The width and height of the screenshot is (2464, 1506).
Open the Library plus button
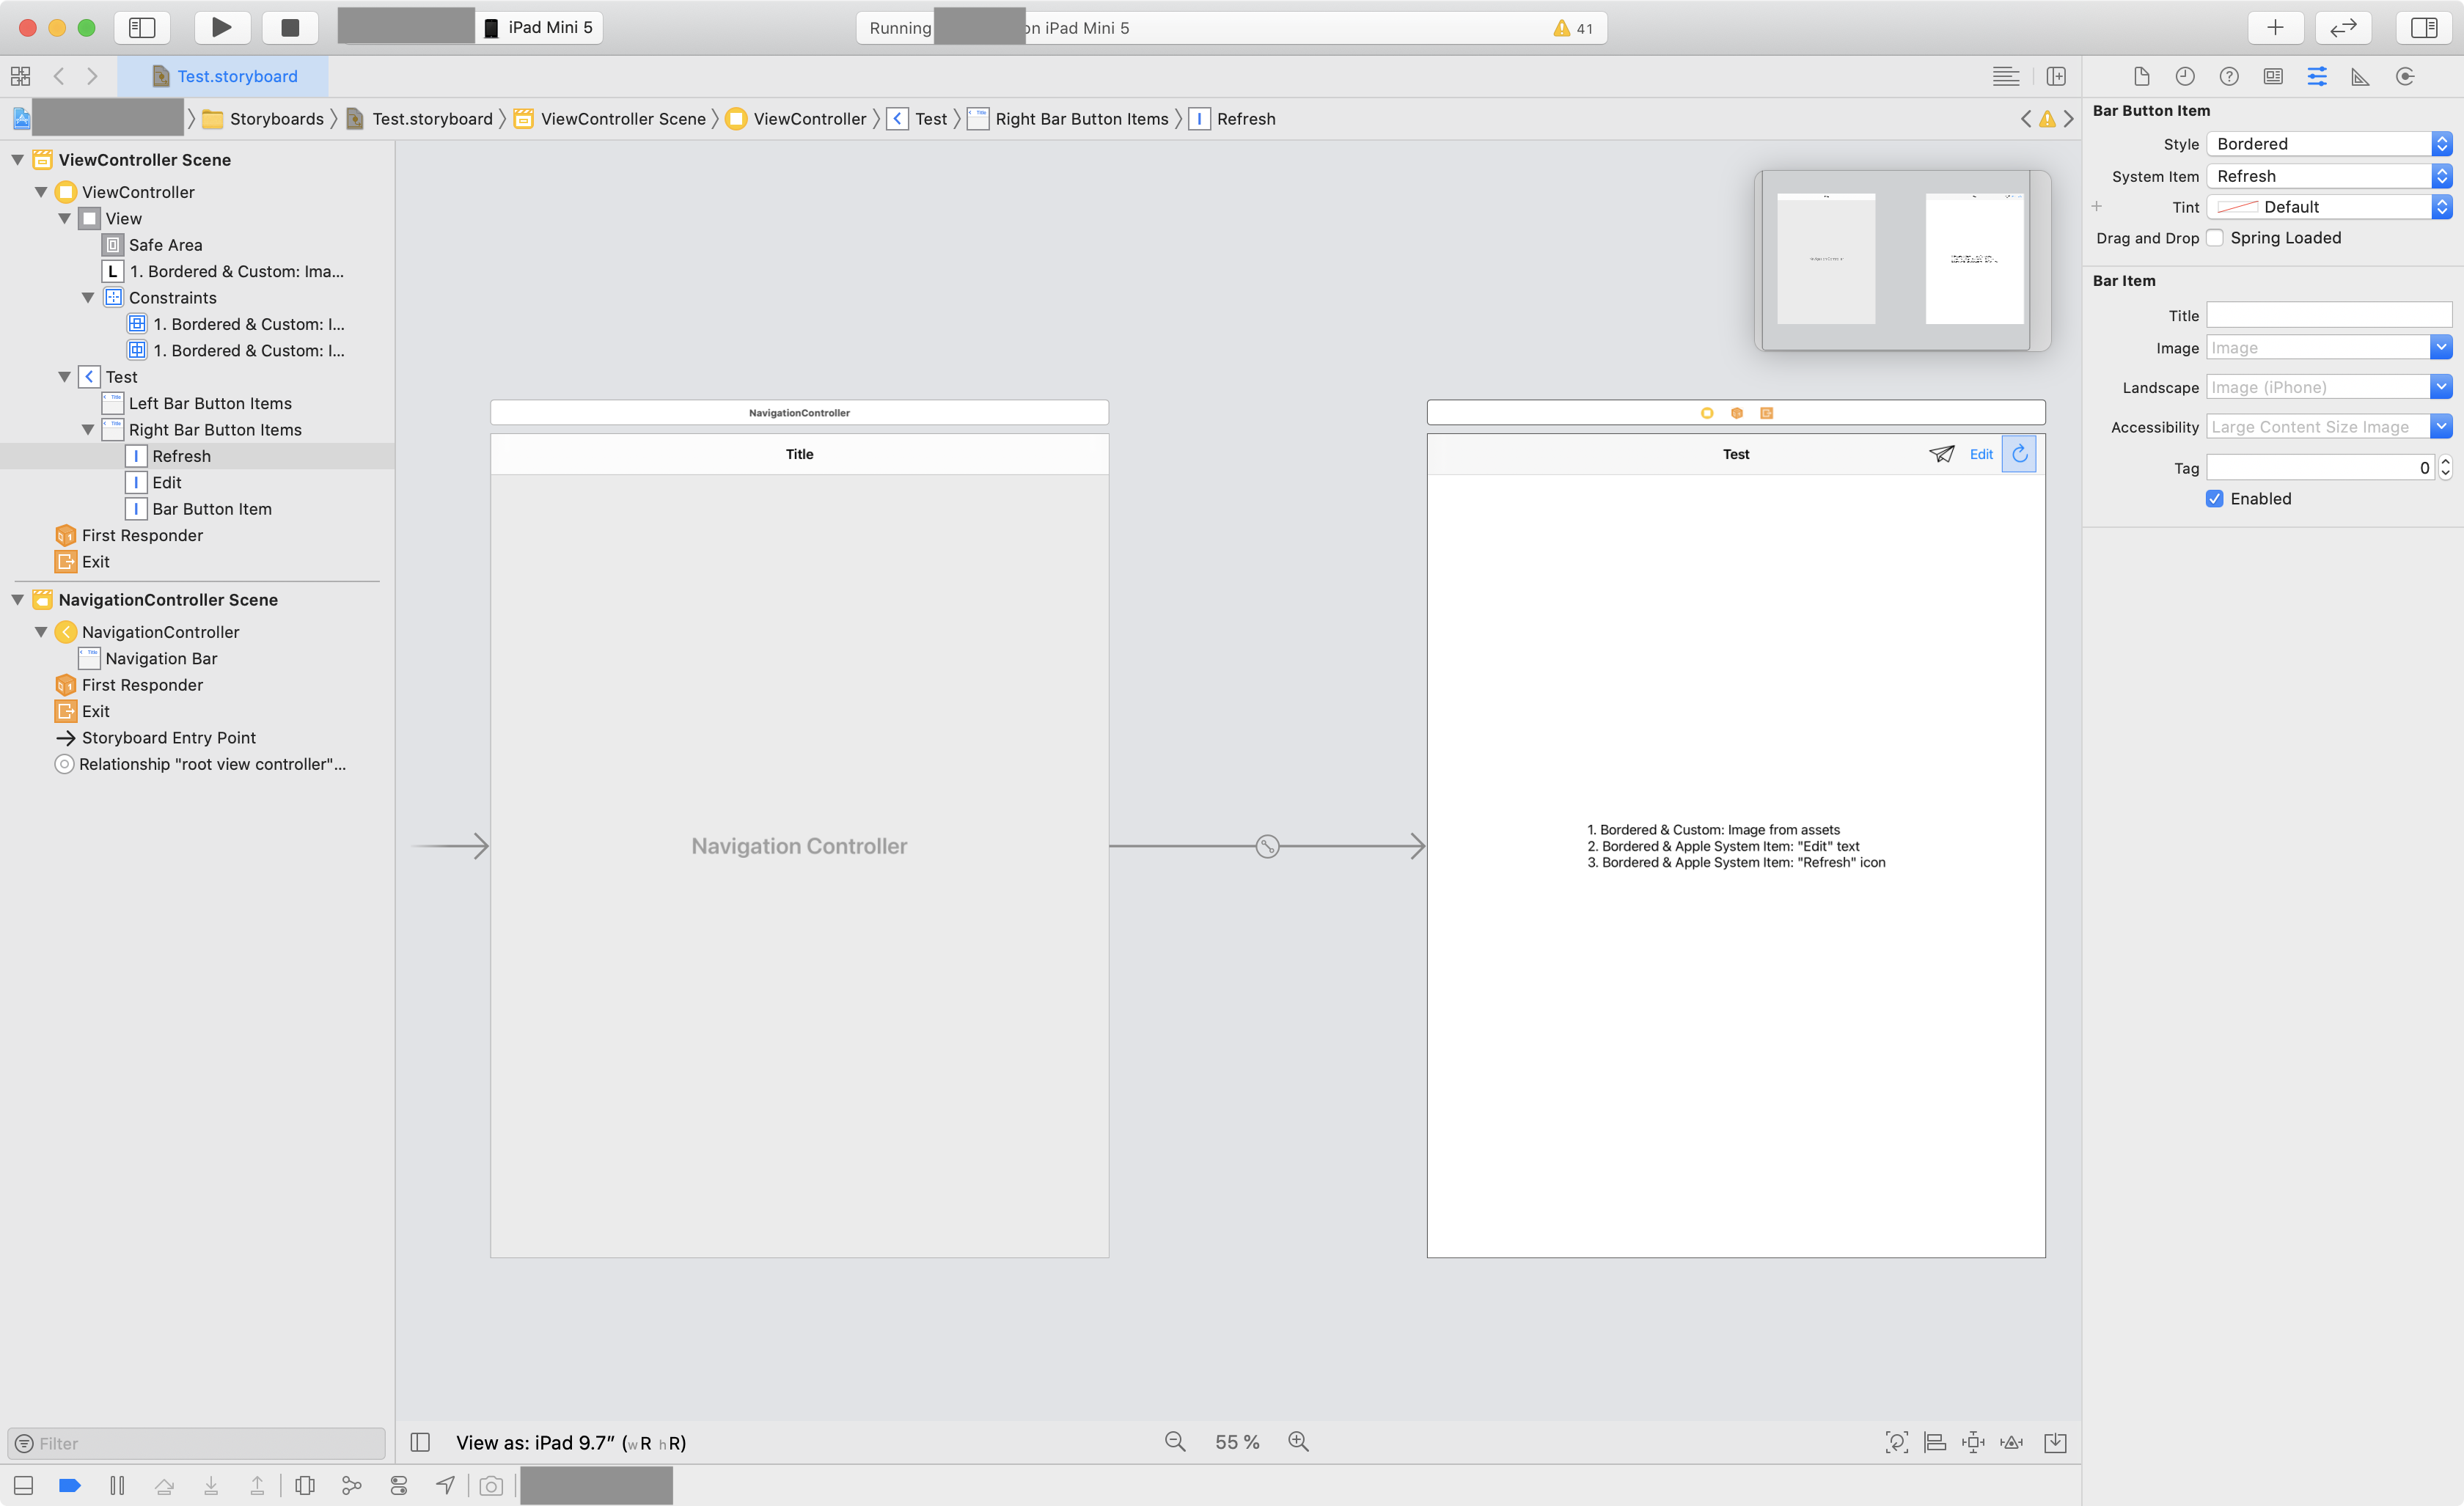tap(2275, 27)
